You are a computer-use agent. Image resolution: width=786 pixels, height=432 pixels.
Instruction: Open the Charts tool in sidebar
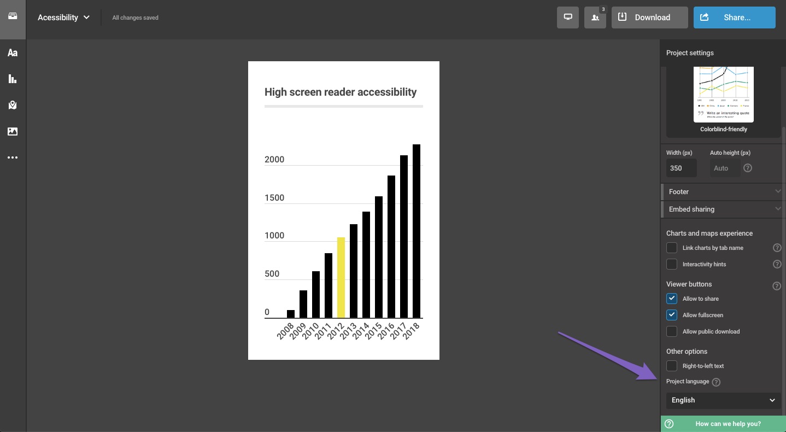click(x=13, y=79)
